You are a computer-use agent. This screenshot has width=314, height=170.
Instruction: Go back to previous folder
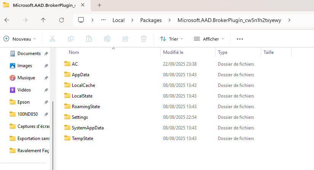(x=7, y=20)
